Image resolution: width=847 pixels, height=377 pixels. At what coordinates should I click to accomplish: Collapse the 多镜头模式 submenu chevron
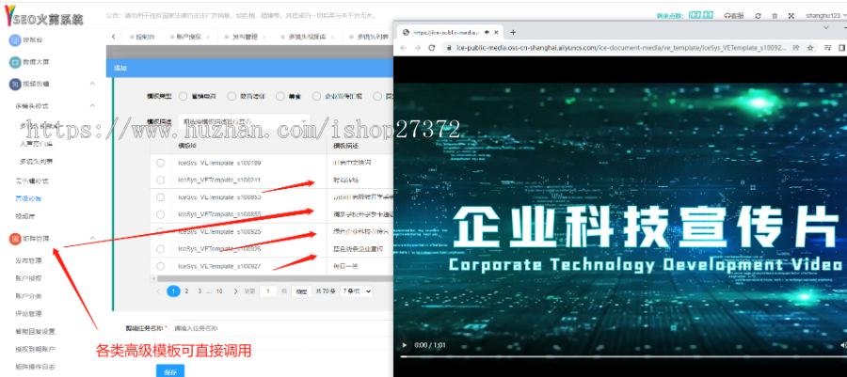click(92, 105)
